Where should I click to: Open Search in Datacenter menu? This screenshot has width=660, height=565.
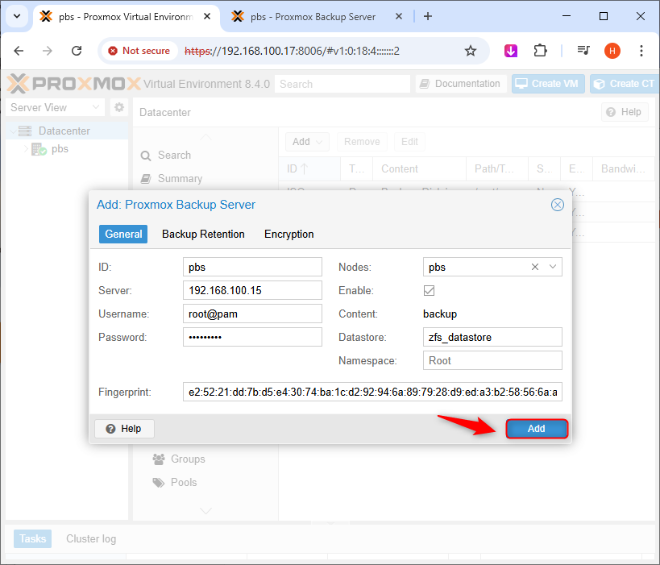point(174,156)
